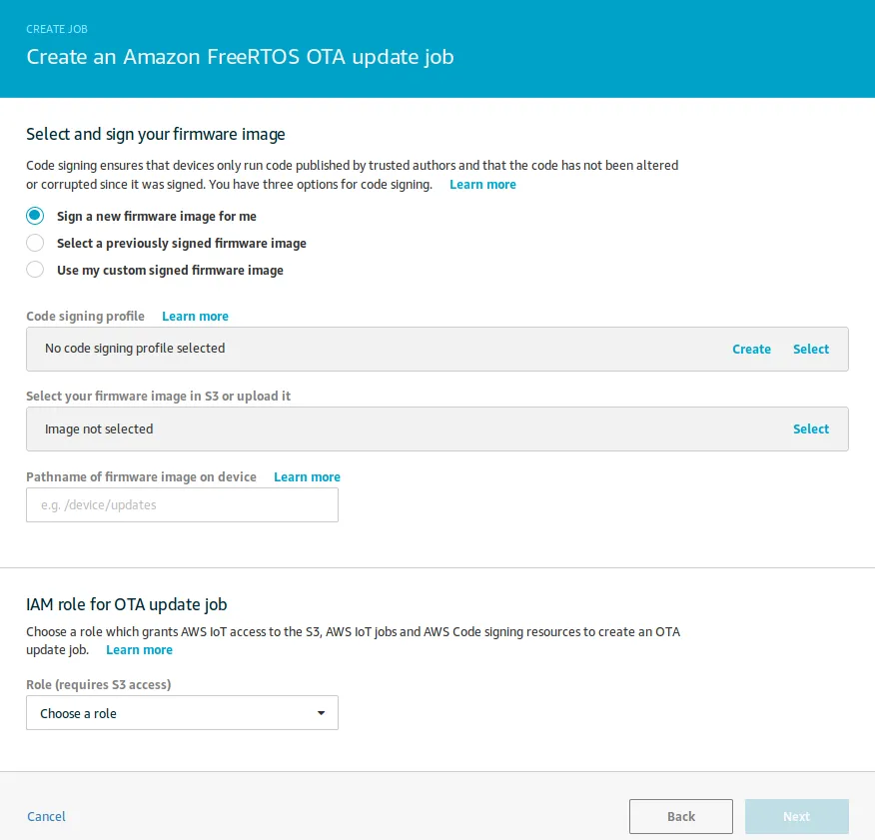
Task: Cancel the OTA update job creation
Action: 47,817
